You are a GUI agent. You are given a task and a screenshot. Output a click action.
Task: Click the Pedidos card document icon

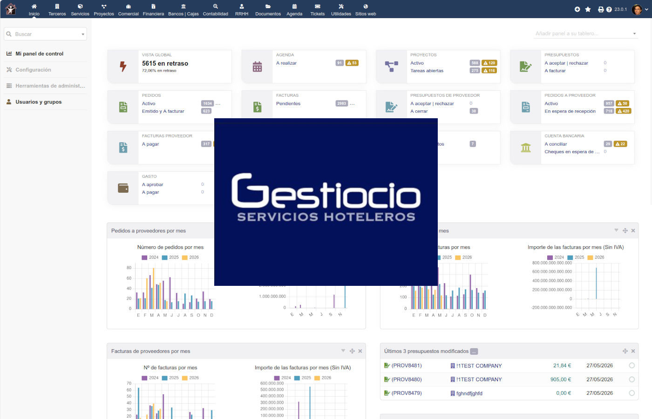(123, 107)
